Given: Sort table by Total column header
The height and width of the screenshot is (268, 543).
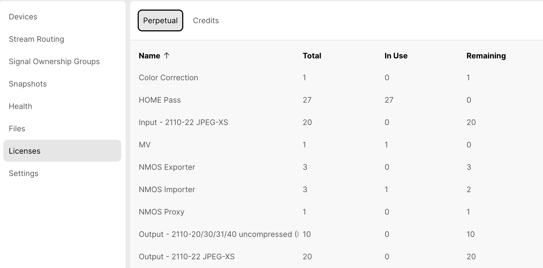Looking at the screenshot, I should (x=312, y=56).
